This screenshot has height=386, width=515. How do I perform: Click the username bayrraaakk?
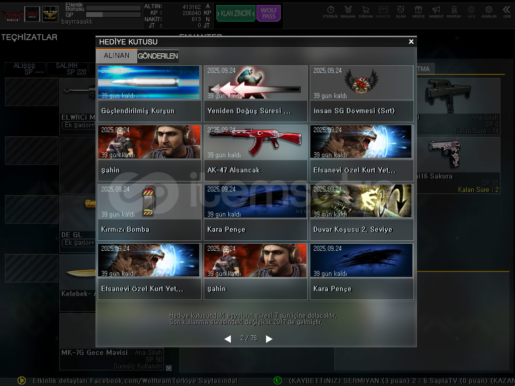click(x=77, y=21)
